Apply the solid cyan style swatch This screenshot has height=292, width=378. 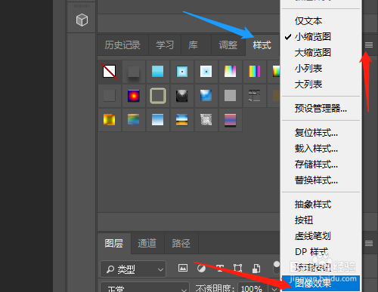click(157, 72)
